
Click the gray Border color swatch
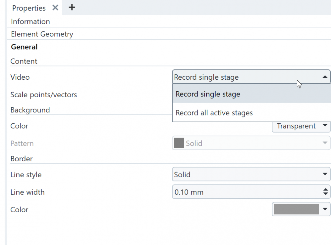(x=296, y=209)
